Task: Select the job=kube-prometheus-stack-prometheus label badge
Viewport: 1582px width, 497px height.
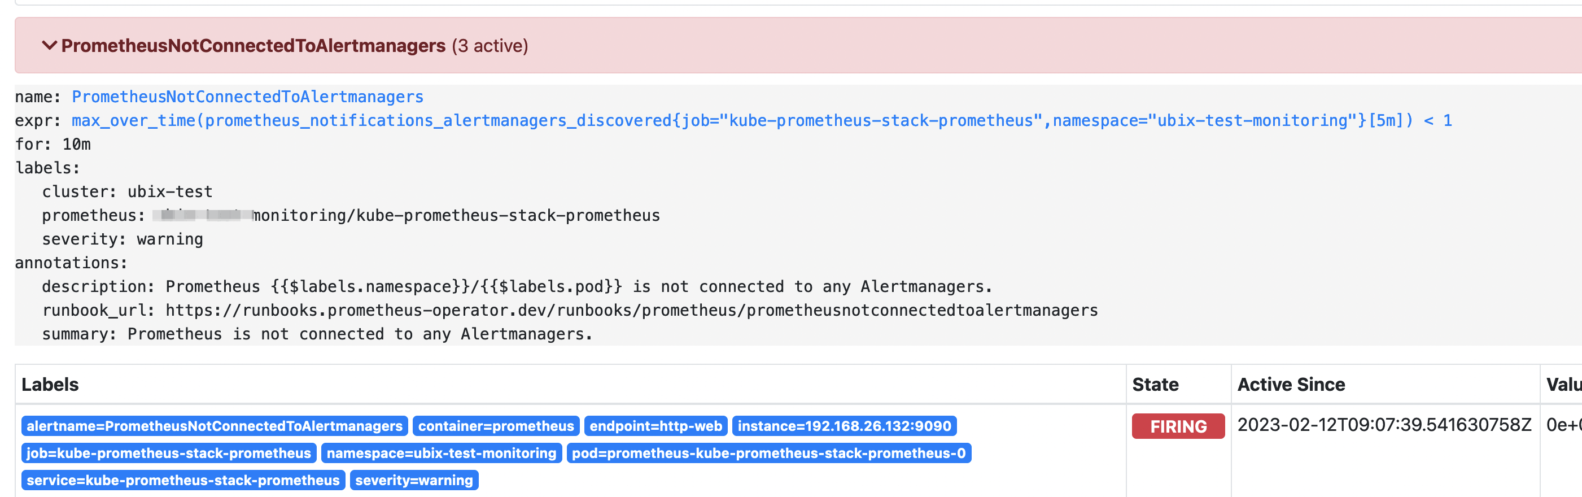Action: (x=168, y=453)
